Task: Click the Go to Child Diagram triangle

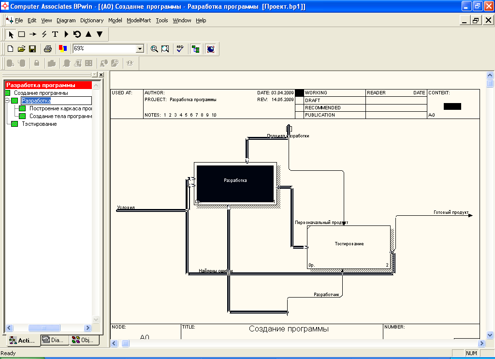Action: (x=100, y=34)
